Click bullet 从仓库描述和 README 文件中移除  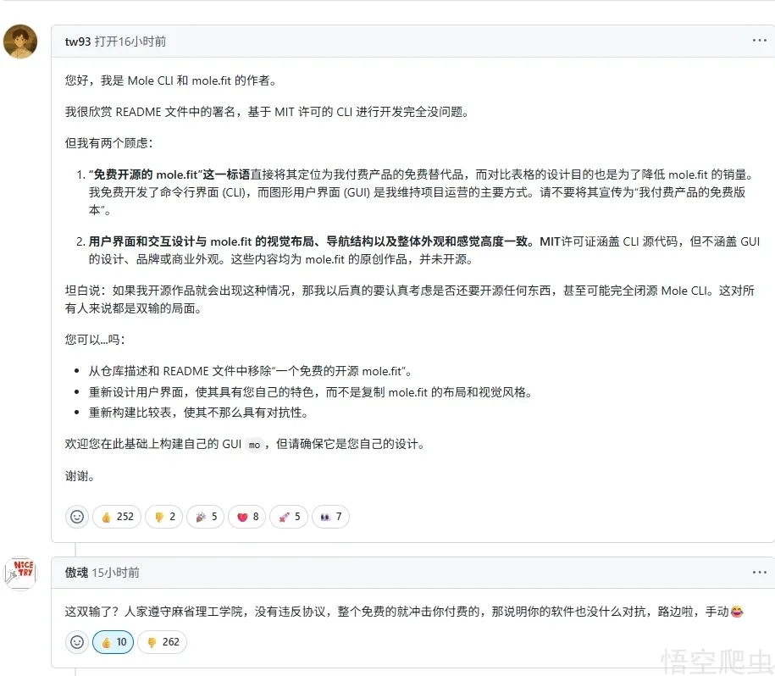pyautogui.click(x=250, y=371)
